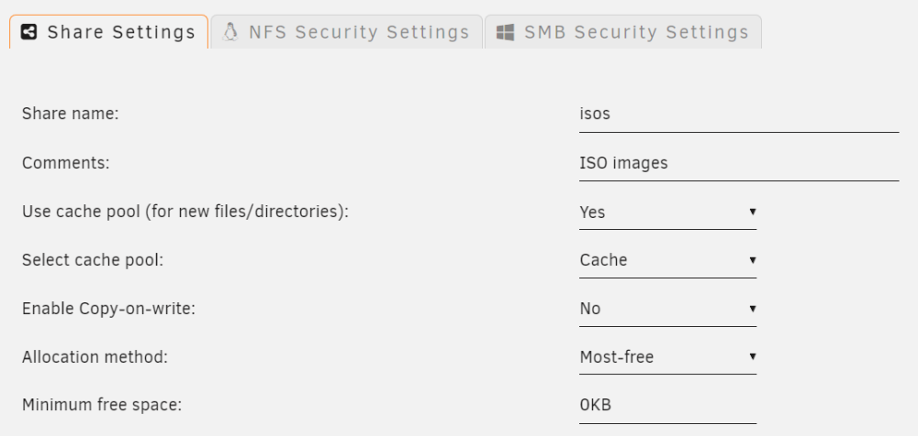Image resolution: width=918 pixels, height=436 pixels.
Task: Click the arrow beside the Yes cache option
Action: coord(753,212)
